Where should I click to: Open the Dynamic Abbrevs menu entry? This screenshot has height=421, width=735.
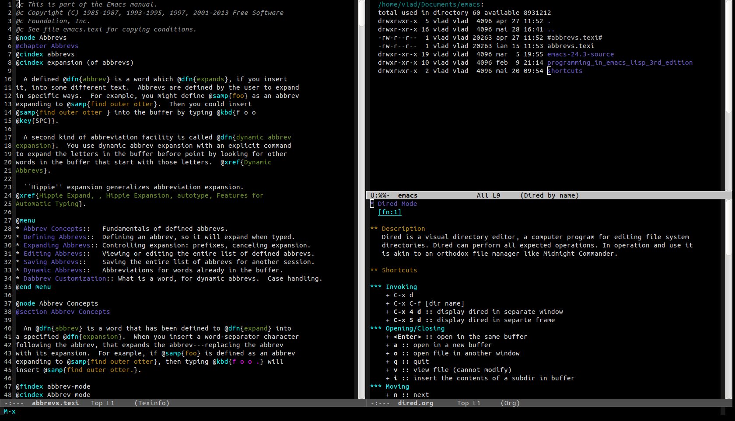click(x=53, y=270)
